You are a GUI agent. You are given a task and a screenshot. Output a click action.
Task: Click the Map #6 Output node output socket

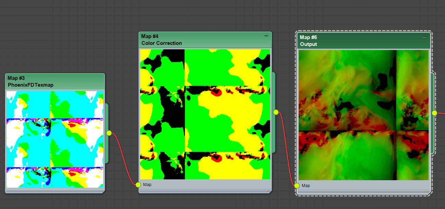434,113
